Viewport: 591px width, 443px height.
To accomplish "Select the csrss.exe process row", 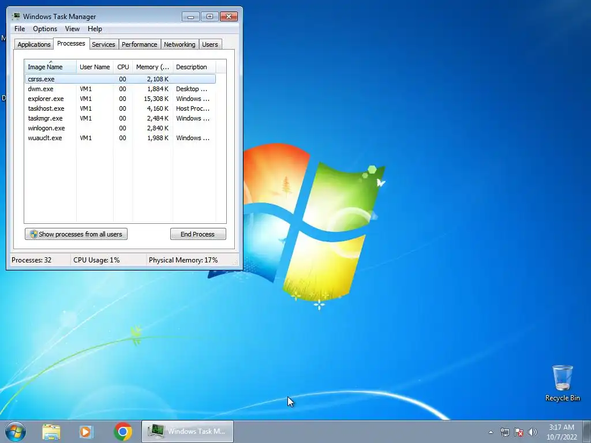I will [x=120, y=79].
